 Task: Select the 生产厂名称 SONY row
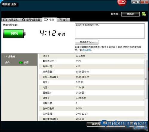(92, 108)
